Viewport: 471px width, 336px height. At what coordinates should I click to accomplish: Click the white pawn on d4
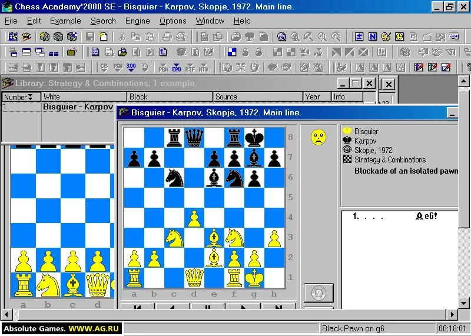coord(194,218)
